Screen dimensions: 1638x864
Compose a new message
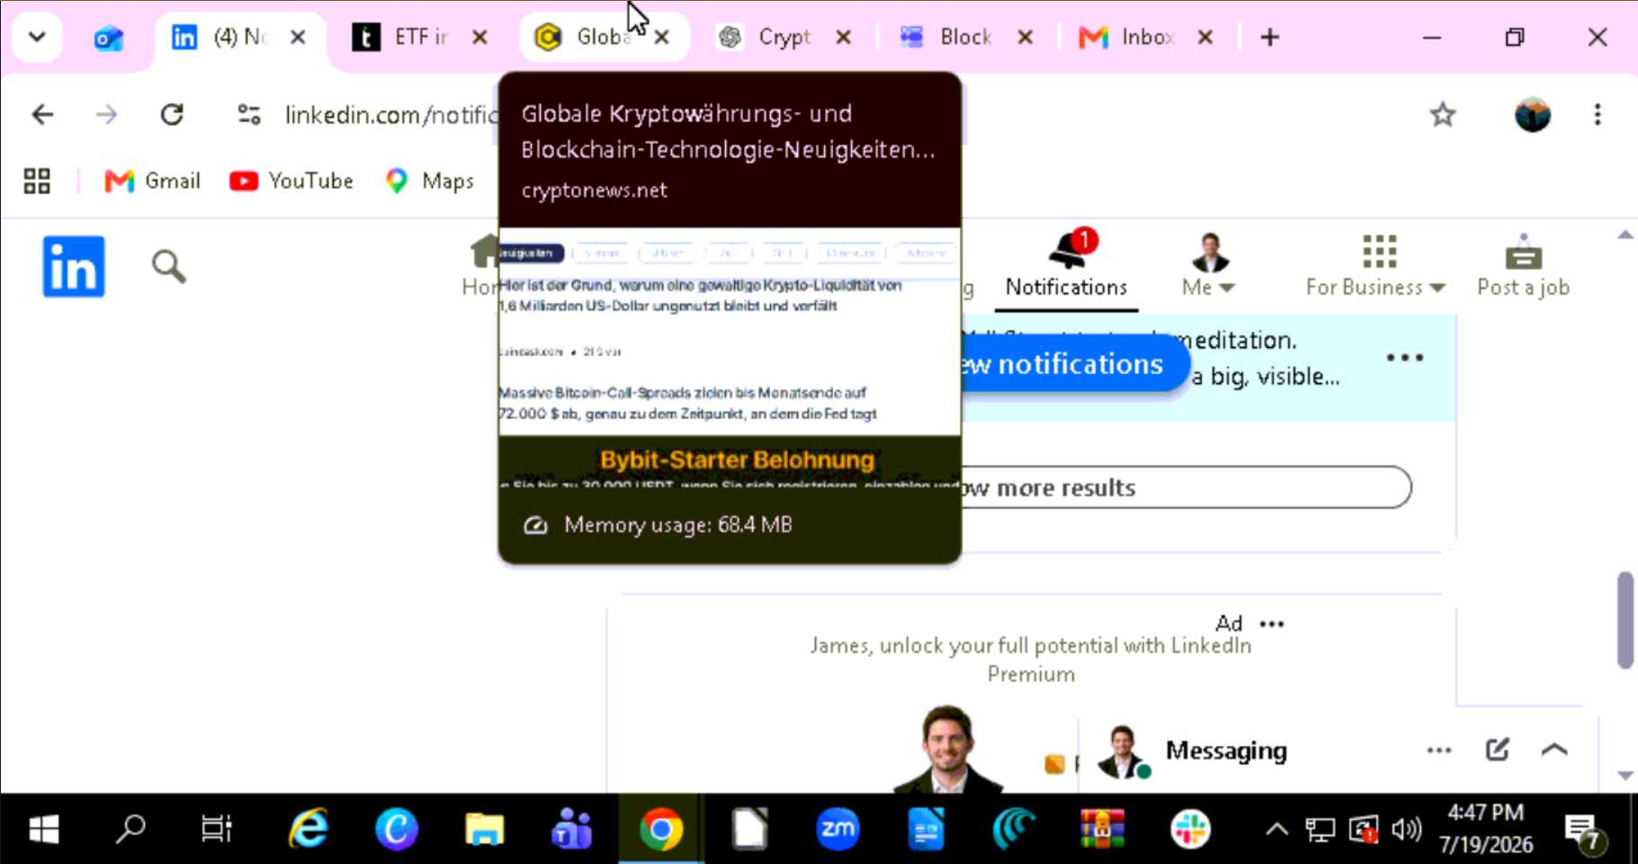[1498, 750]
